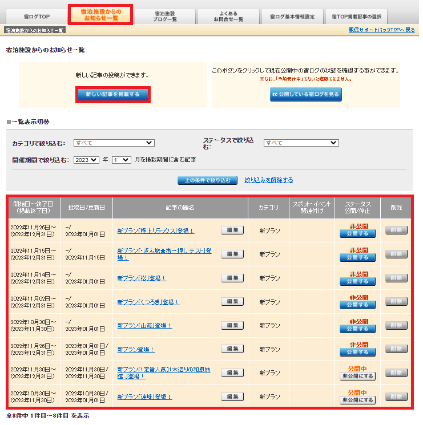Viewport: 423px width, 425px height.
Task: Open article 新プラン「極上リラックス」登場!
Action: [x=155, y=231]
